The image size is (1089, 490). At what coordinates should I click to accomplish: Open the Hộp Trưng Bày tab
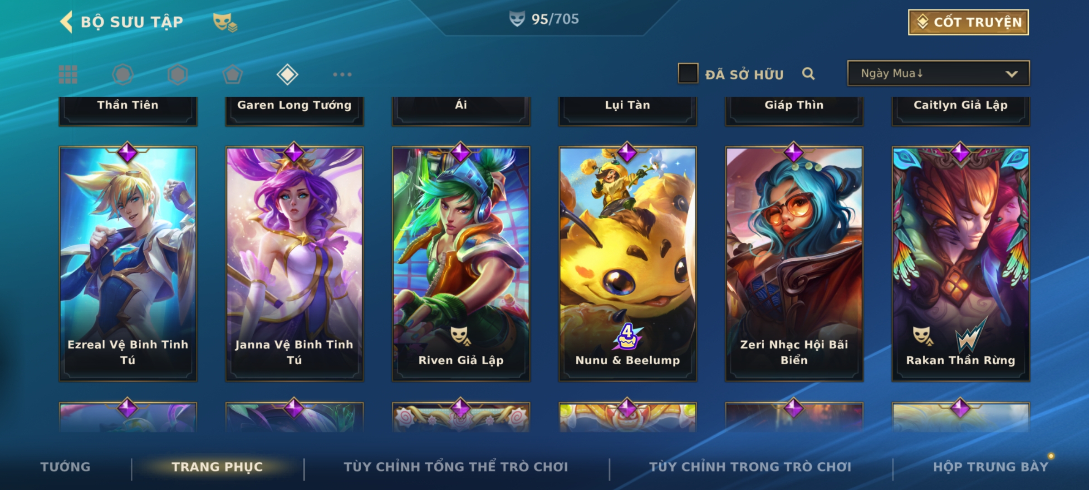[991, 467]
